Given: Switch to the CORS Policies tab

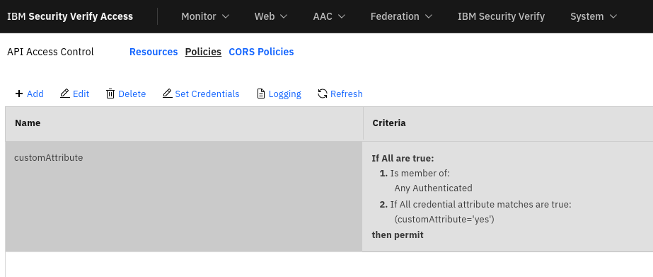Looking at the screenshot, I should [x=261, y=52].
